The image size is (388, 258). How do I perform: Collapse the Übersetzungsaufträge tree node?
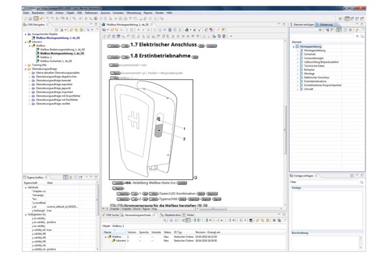coord(27,69)
